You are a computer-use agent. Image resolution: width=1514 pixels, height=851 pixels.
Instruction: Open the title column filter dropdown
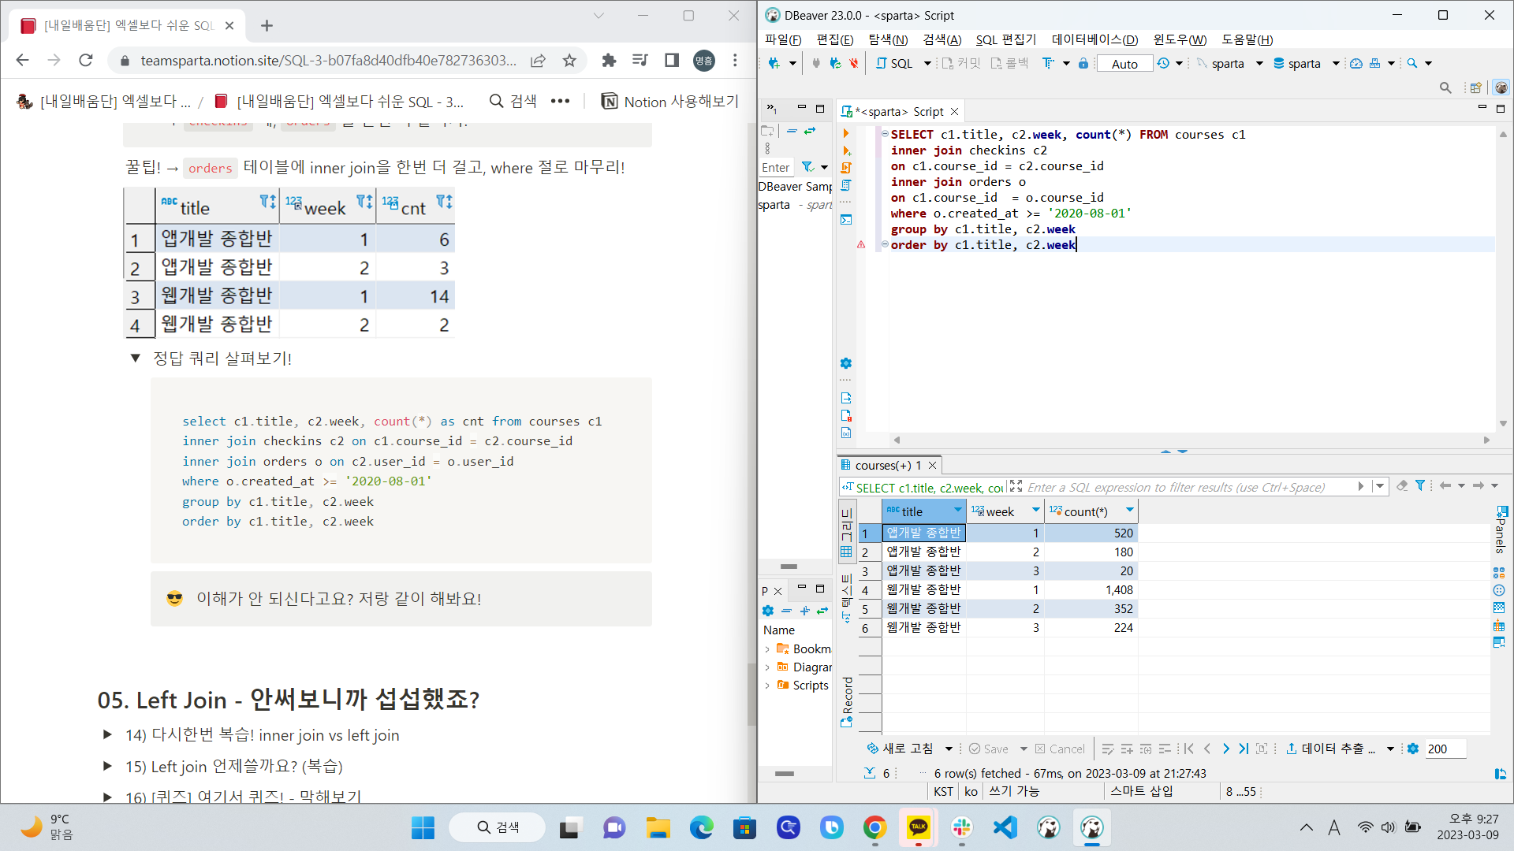click(957, 510)
